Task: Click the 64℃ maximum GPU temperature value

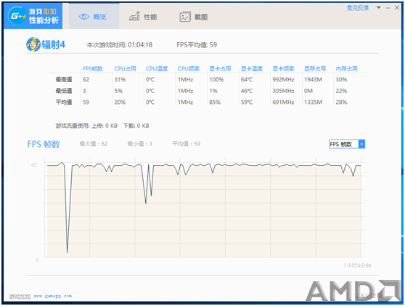Action: tap(247, 79)
